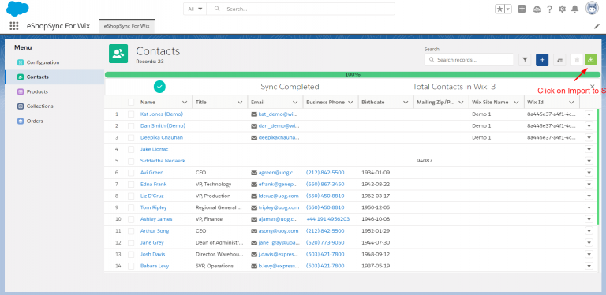This screenshot has height=295, width=606.
Task: Click the 100% sync progress bar
Action: (x=353, y=74)
